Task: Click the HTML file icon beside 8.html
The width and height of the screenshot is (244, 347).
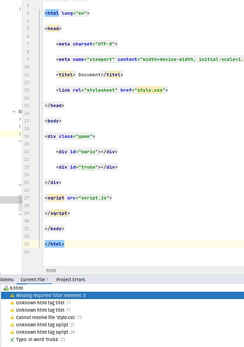Action: [6, 288]
